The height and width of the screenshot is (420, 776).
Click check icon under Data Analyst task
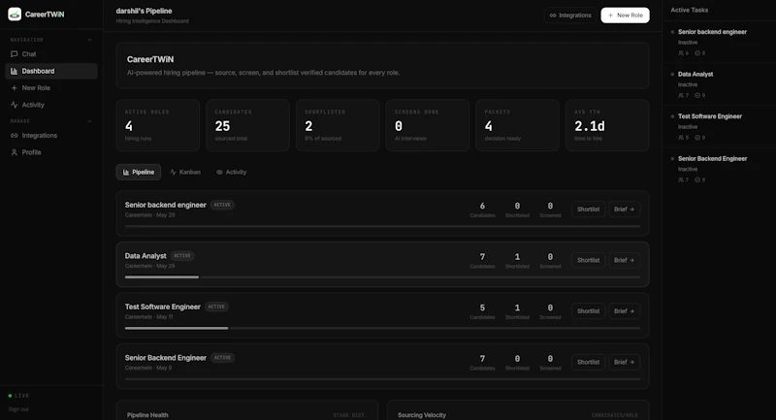coord(697,95)
